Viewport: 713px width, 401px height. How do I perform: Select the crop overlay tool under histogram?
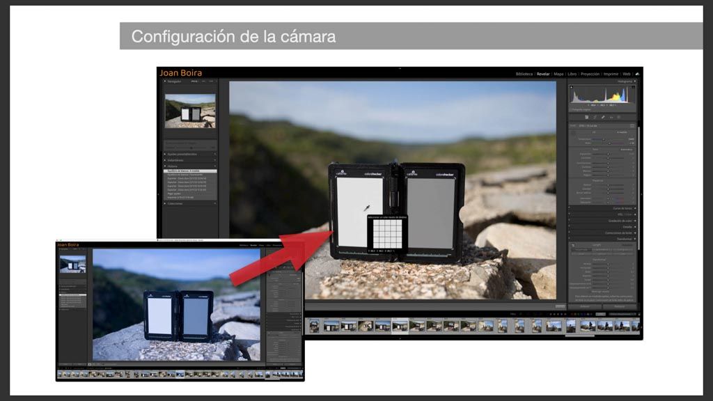click(x=587, y=117)
